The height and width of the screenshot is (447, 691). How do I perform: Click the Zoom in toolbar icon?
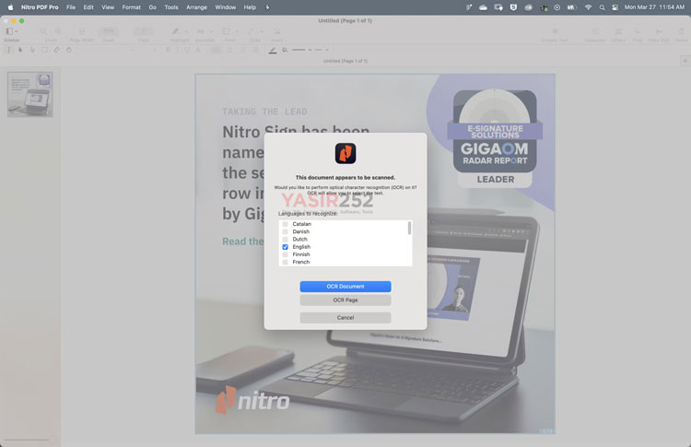click(x=58, y=31)
